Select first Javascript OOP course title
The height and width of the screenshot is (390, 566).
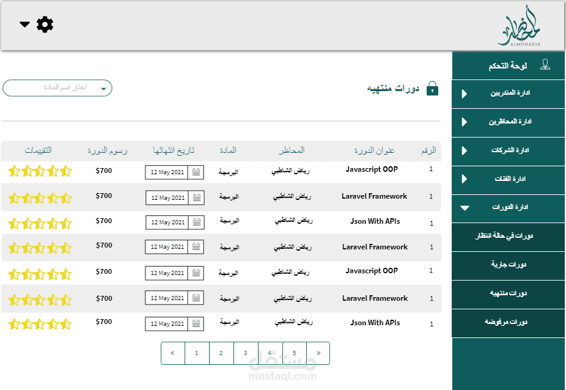tap(372, 169)
